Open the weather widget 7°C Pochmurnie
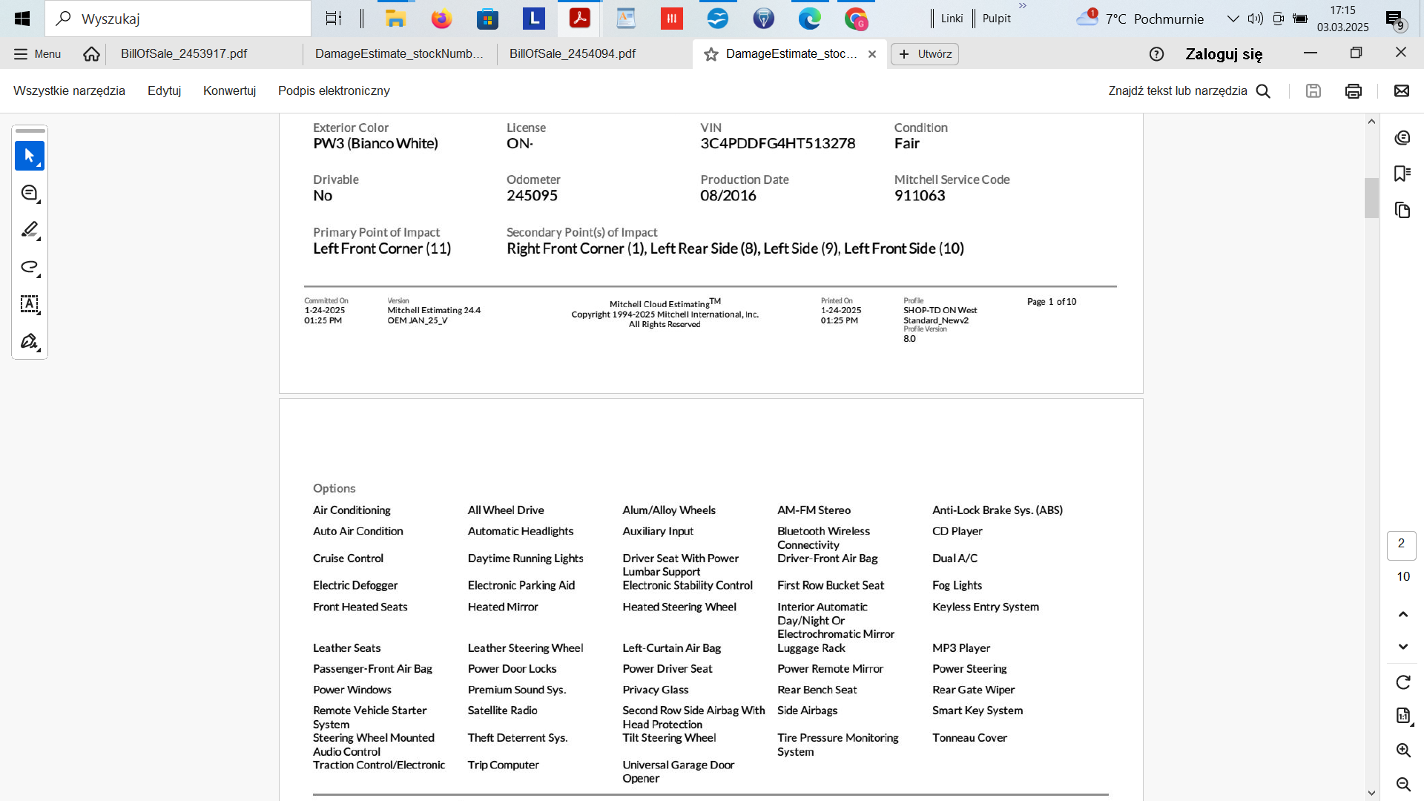1424x801 pixels. 1140,19
